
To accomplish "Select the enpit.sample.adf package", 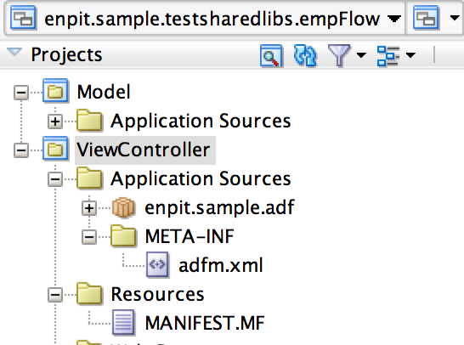I will 219,207.
